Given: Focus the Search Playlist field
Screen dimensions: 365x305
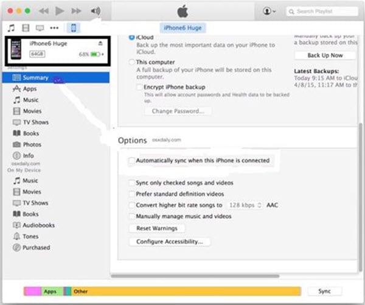Looking at the screenshot, I should pos(322,11).
